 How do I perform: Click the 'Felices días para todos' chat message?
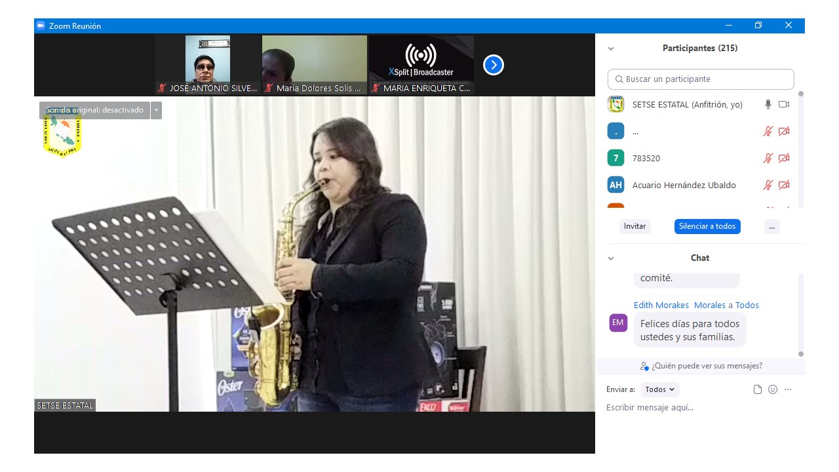coord(690,330)
